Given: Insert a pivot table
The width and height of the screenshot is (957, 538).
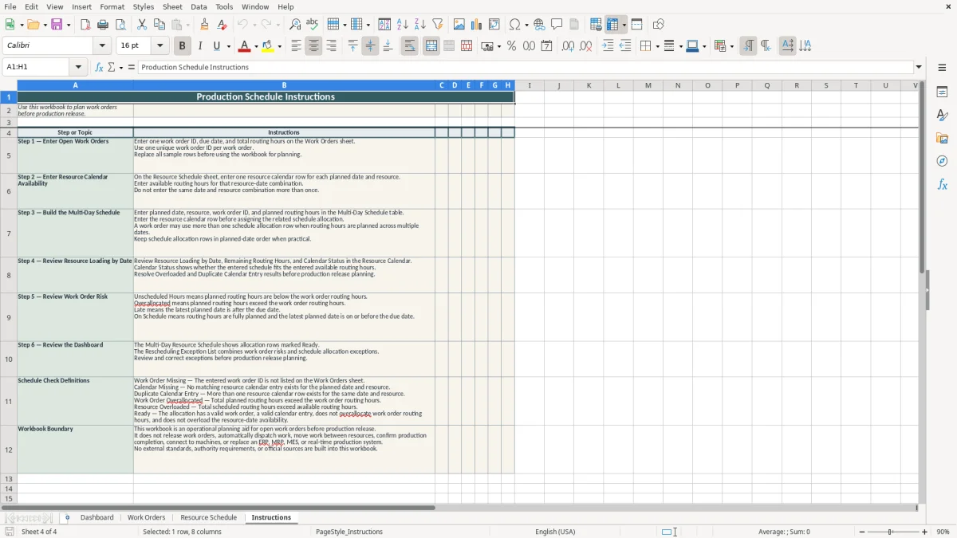Looking at the screenshot, I should pyautogui.click(x=494, y=25).
